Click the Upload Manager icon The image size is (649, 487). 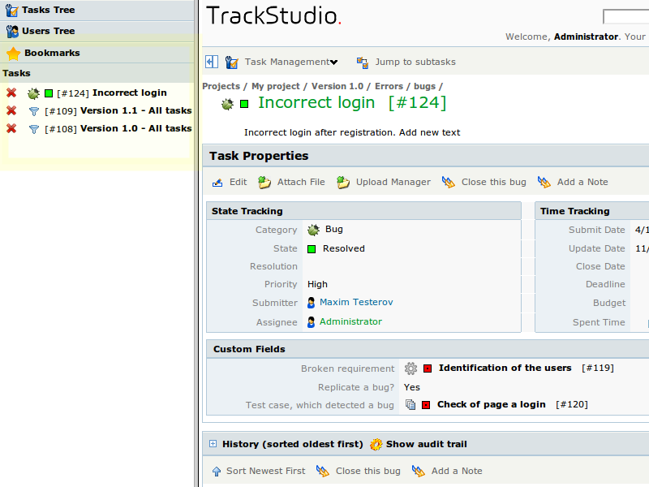click(343, 182)
